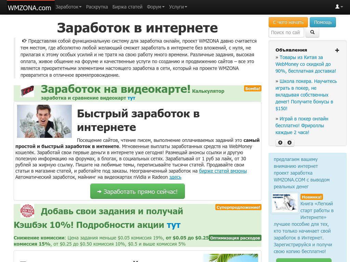The height and width of the screenshot is (262, 350).
Task: Open the Книга «Легкий старт работы» link
Action: (317, 210)
